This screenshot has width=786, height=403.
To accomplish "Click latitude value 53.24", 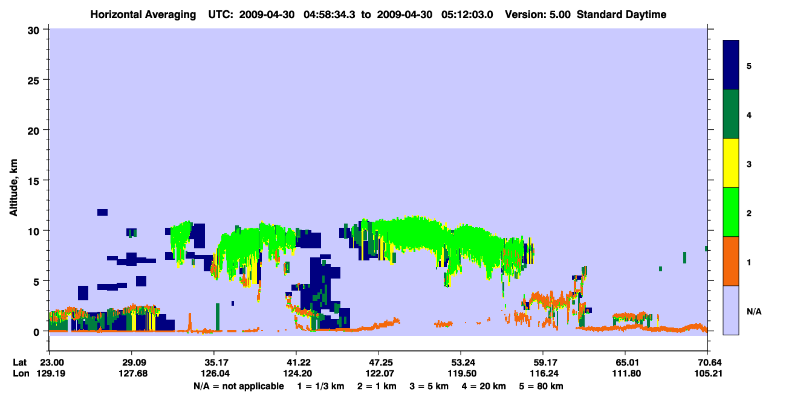I will click(461, 363).
